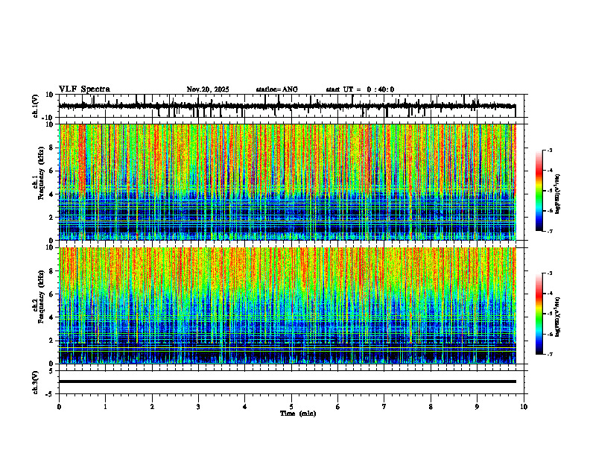
Task: Click the "4" kHz tick on ch.1 frequency axis
Action: point(52,194)
